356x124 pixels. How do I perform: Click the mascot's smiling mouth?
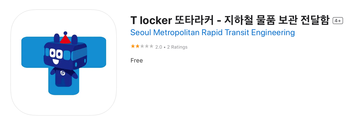(56, 61)
